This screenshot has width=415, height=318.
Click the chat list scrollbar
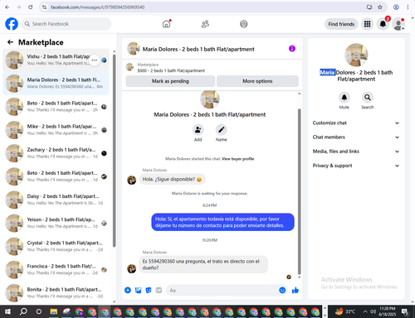click(114, 151)
